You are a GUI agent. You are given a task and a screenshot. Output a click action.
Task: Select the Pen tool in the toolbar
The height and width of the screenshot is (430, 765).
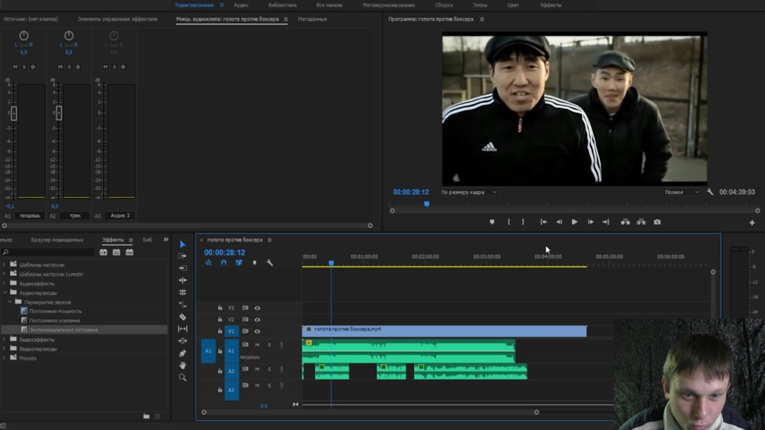[183, 353]
